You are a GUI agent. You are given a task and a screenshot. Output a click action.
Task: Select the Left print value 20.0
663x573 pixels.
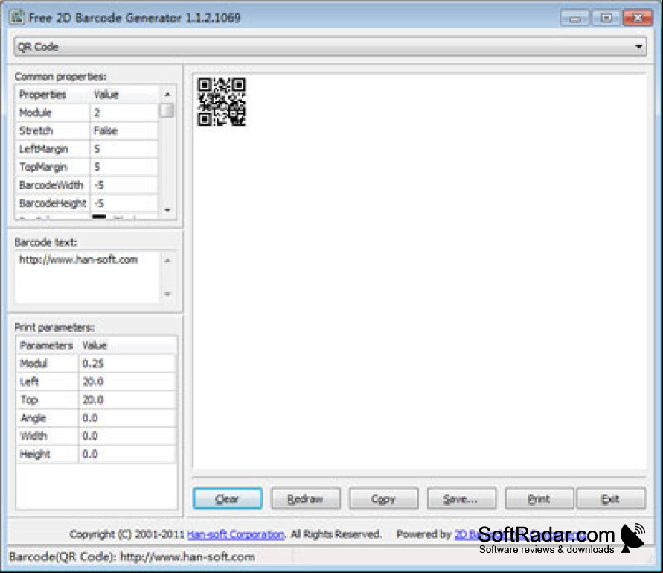tap(126, 382)
